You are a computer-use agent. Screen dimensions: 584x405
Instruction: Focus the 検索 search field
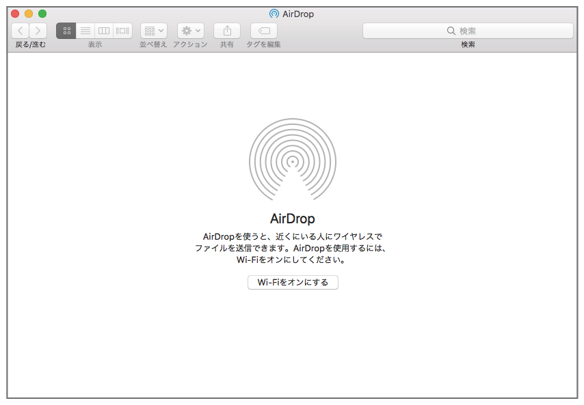(x=479, y=31)
